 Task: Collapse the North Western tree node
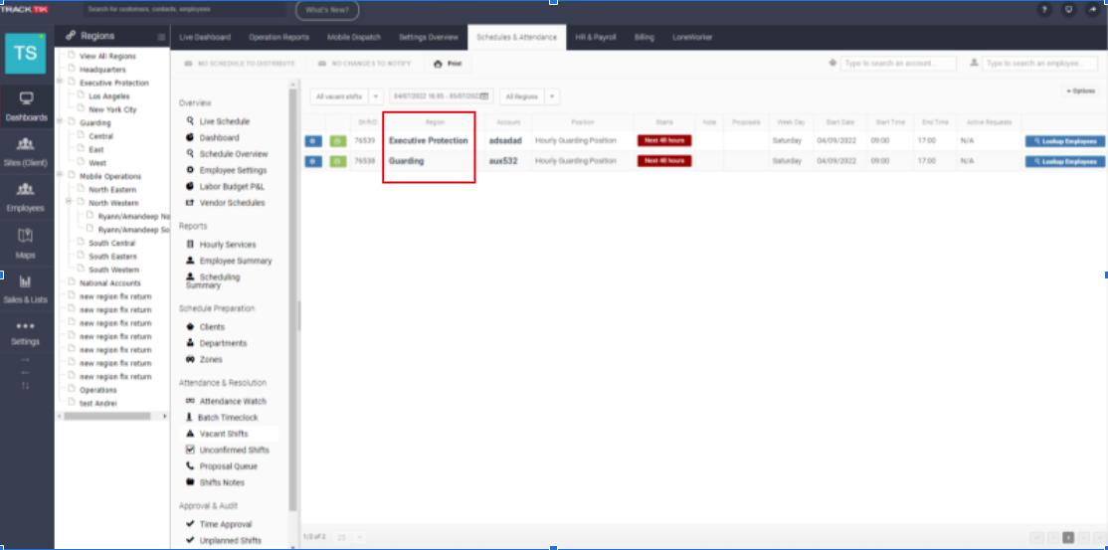70,202
